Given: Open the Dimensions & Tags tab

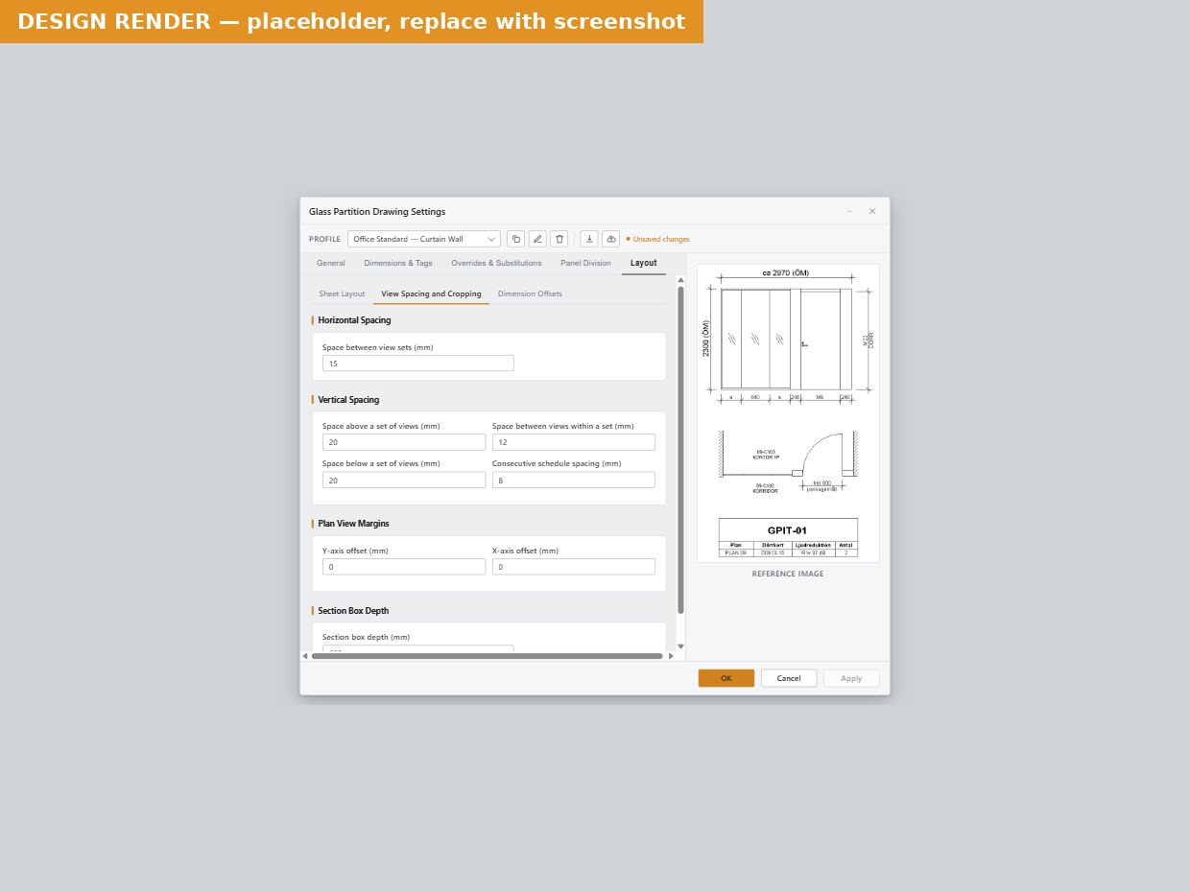Looking at the screenshot, I should coord(398,264).
